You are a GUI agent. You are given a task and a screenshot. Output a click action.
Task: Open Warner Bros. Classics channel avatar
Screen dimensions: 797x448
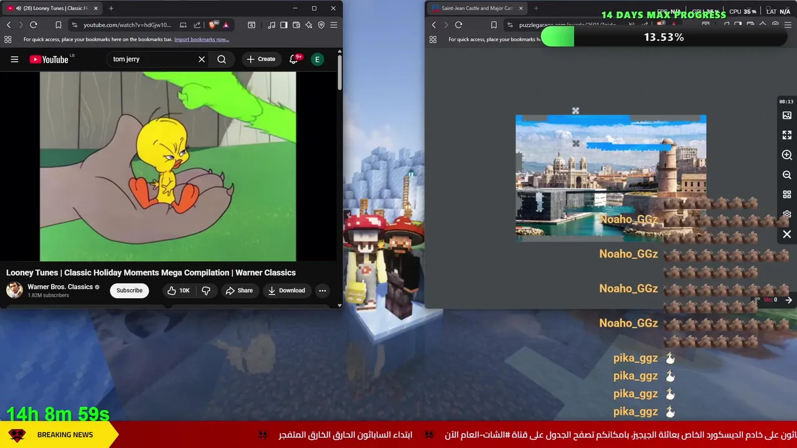pyautogui.click(x=14, y=290)
